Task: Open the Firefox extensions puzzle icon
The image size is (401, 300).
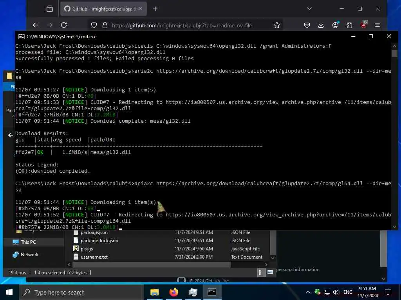Action: [x=349, y=25]
